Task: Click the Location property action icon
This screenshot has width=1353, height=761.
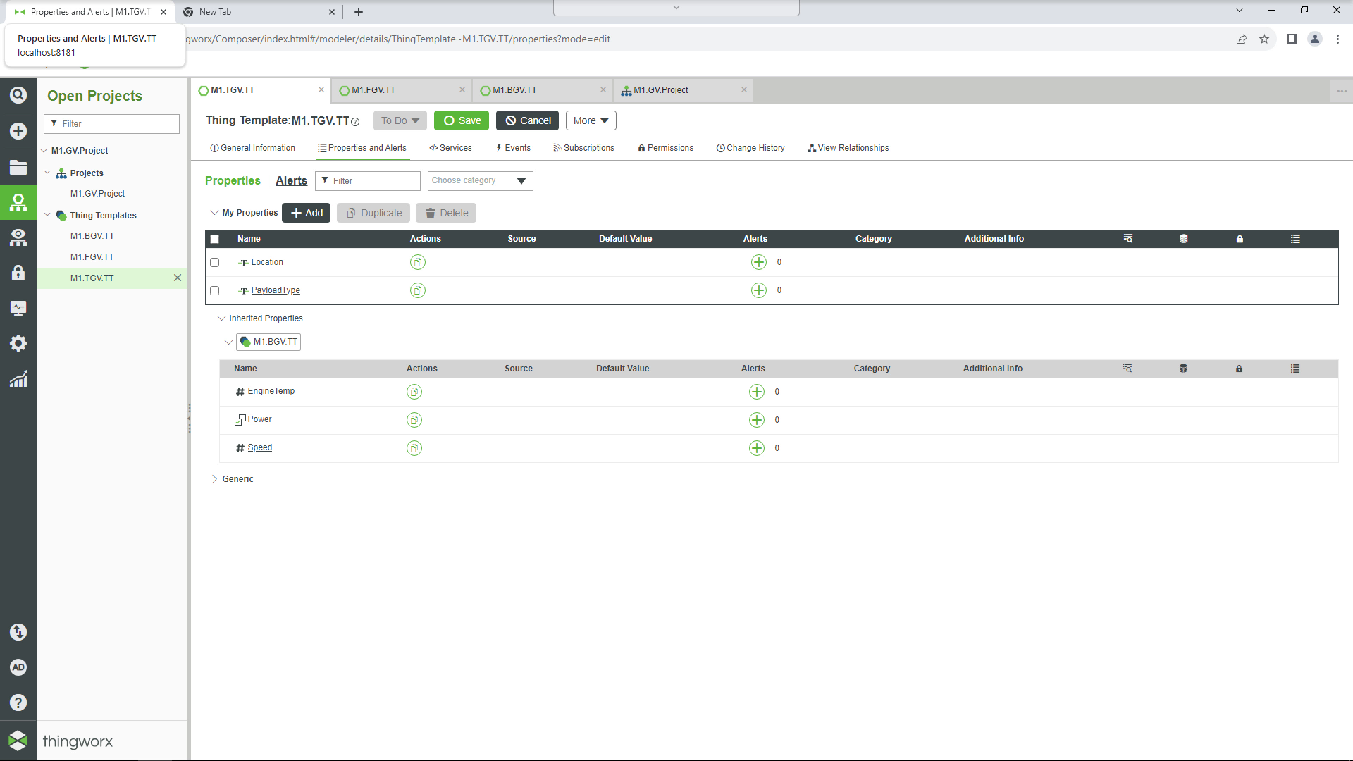Action: coord(418,262)
